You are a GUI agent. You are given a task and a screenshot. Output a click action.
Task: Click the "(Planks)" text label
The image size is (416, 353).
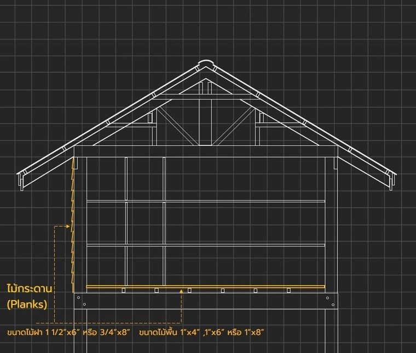coord(27,304)
